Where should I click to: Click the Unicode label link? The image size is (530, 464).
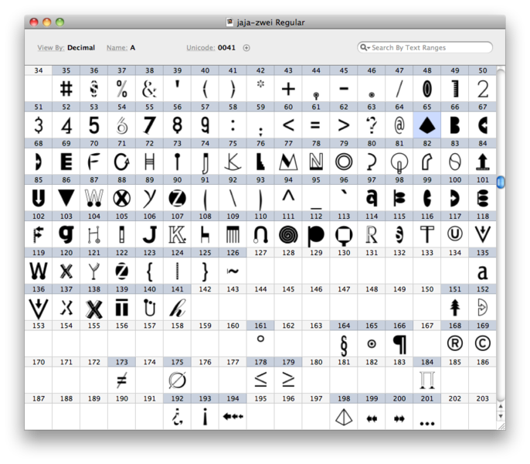(200, 48)
